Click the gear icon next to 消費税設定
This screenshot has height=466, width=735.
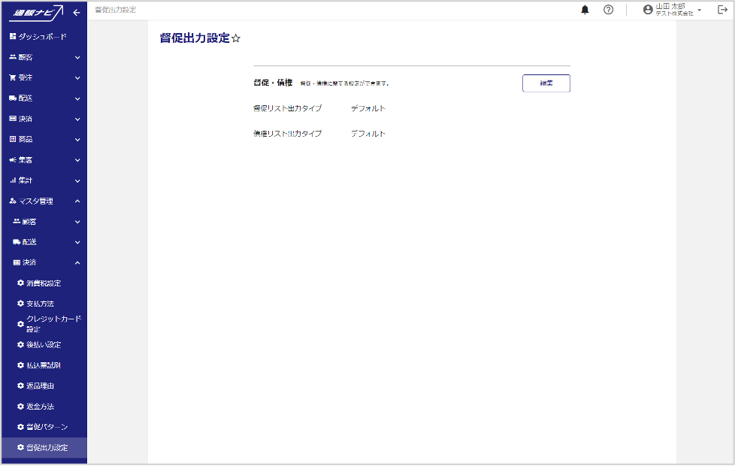(x=20, y=283)
